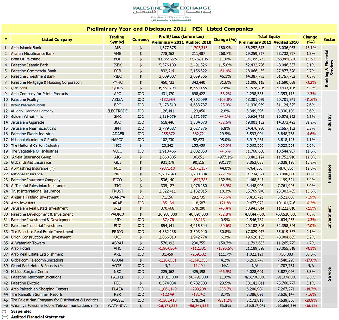Select the Palestine Electric company name
This screenshot has width=339, height=320.
click(26, 282)
